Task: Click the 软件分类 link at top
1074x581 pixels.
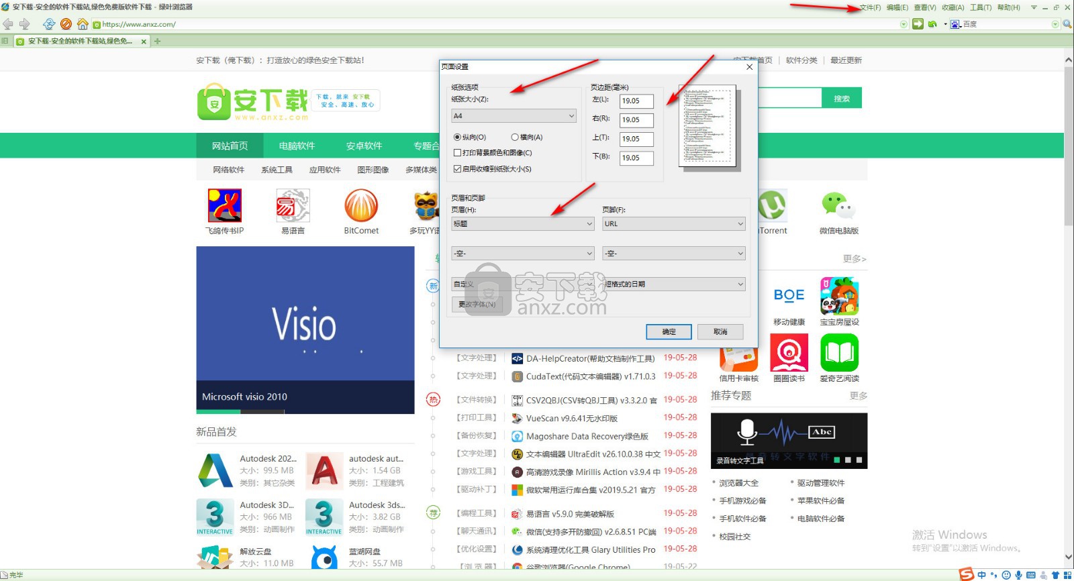Action: (801, 60)
